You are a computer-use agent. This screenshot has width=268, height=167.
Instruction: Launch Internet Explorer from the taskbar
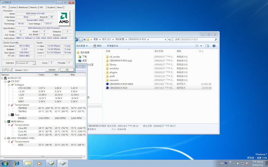pyautogui.click(x=17, y=164)
